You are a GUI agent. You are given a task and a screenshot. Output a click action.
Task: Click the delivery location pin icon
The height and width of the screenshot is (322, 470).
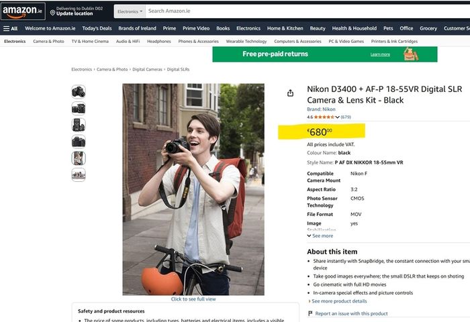pyautogui.click(x=52, y=13)
